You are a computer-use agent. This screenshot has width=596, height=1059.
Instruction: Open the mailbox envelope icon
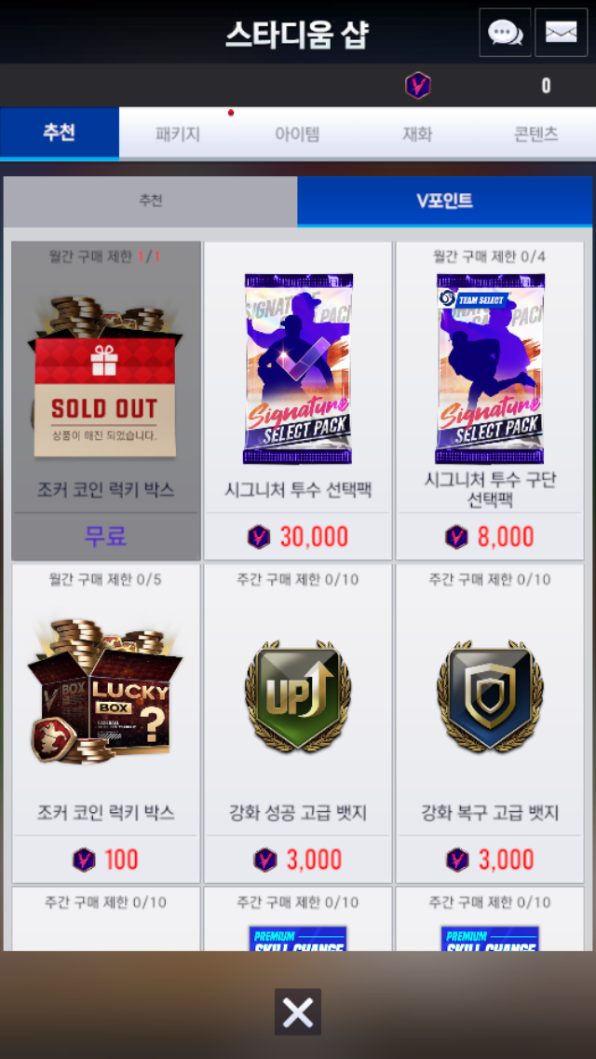pyautogui.click(x=561, y=32)
